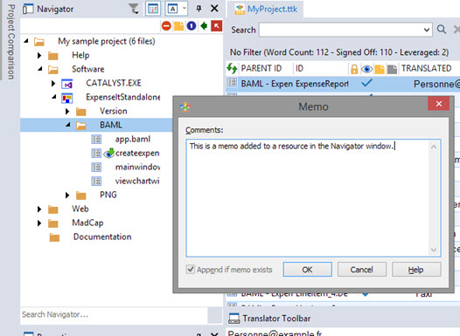This screenshot has height=336, width=460.
Task: Click the eye column header icon
Action: pos(366,69)
